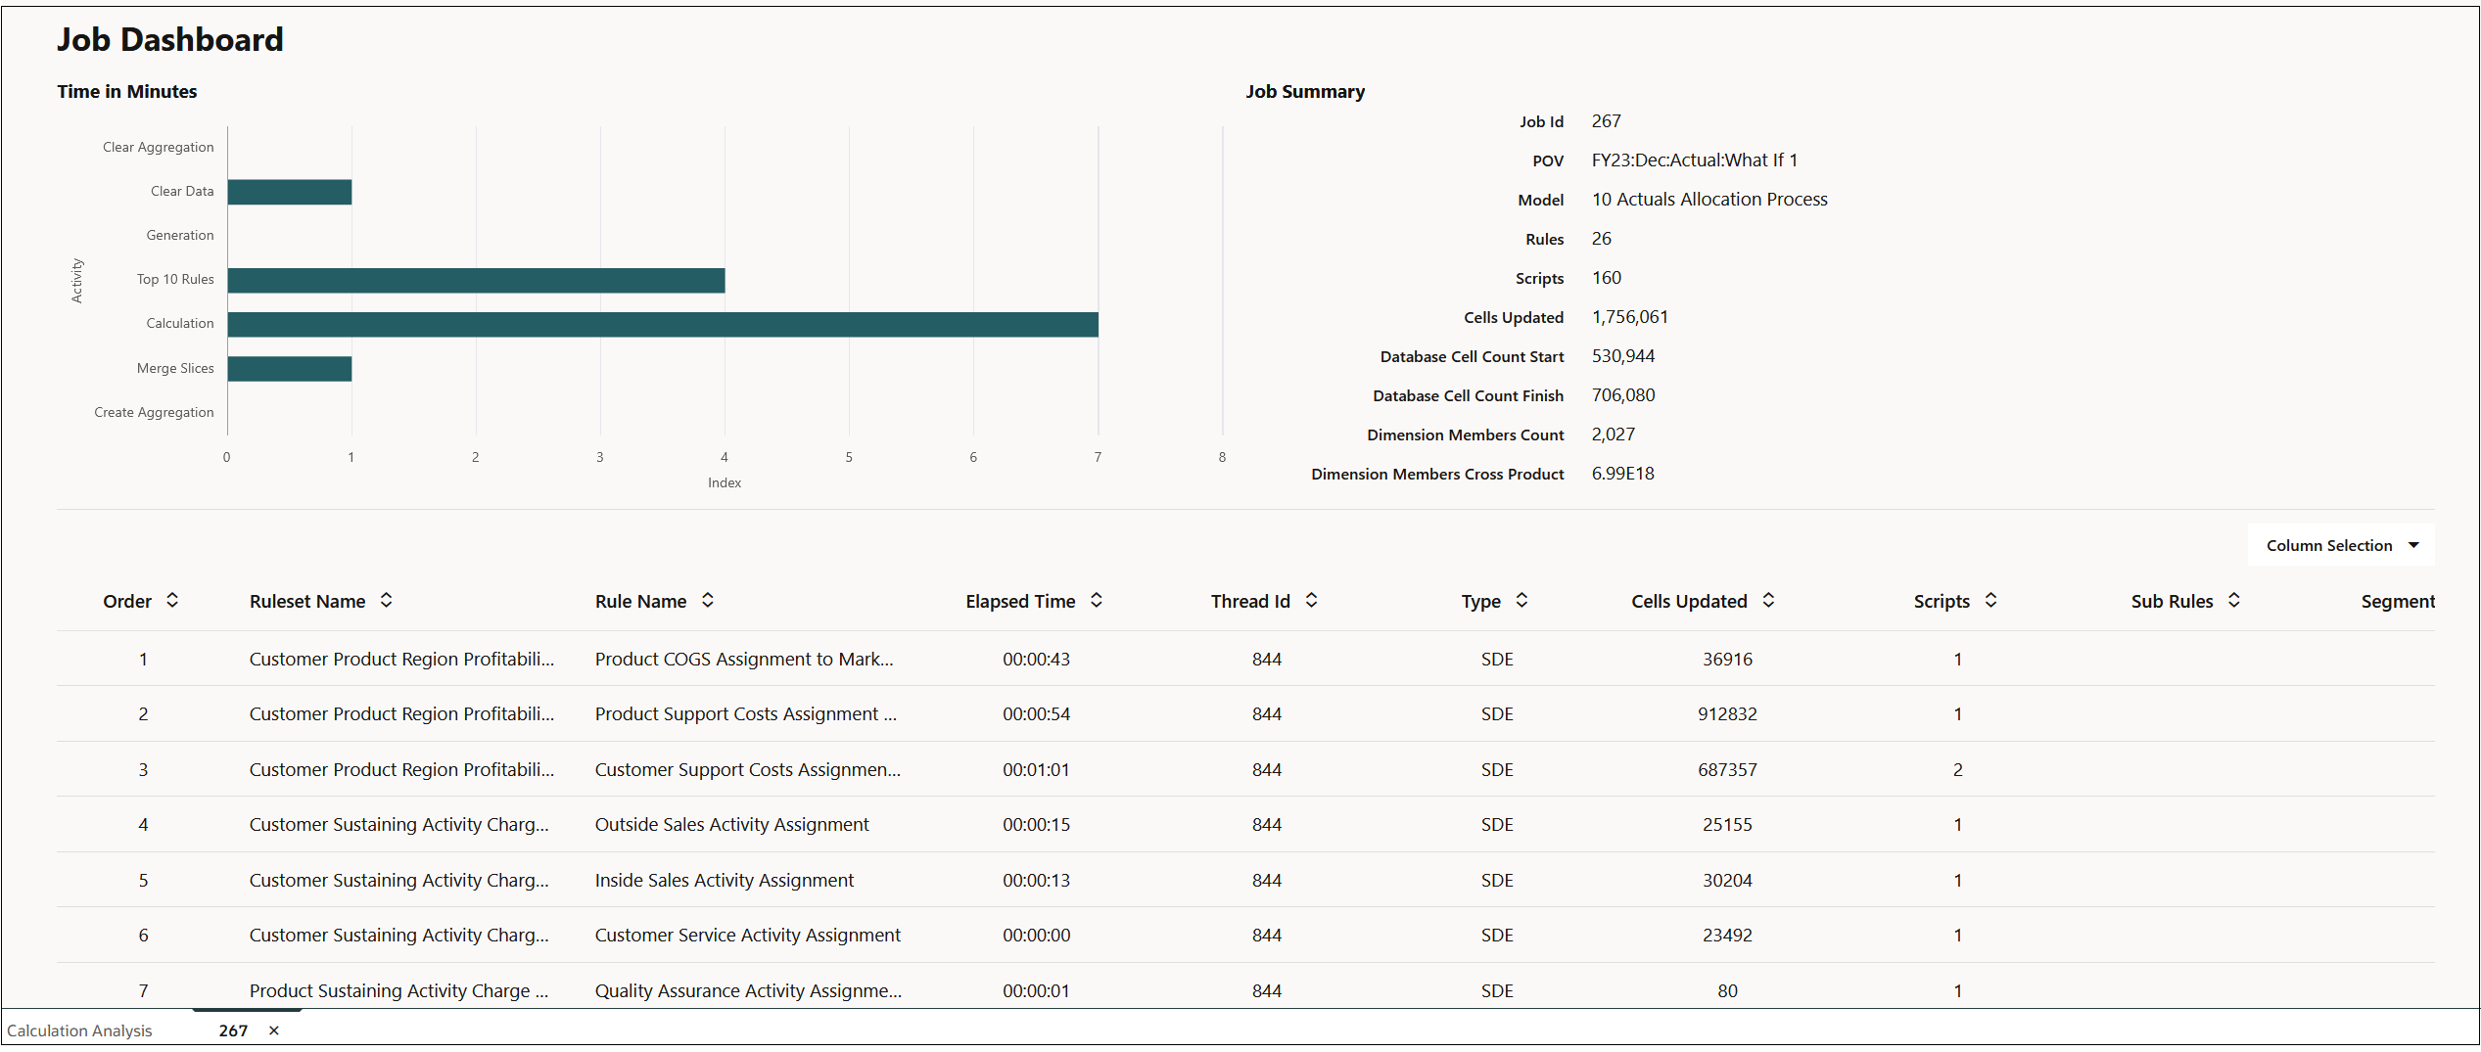2481x1052 pixels.
Task: Sort the table by Elapsed Time
Action: [x=1098, y=601]
